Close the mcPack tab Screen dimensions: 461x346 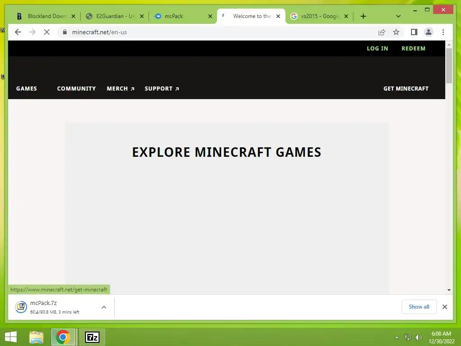click(210, 16)
